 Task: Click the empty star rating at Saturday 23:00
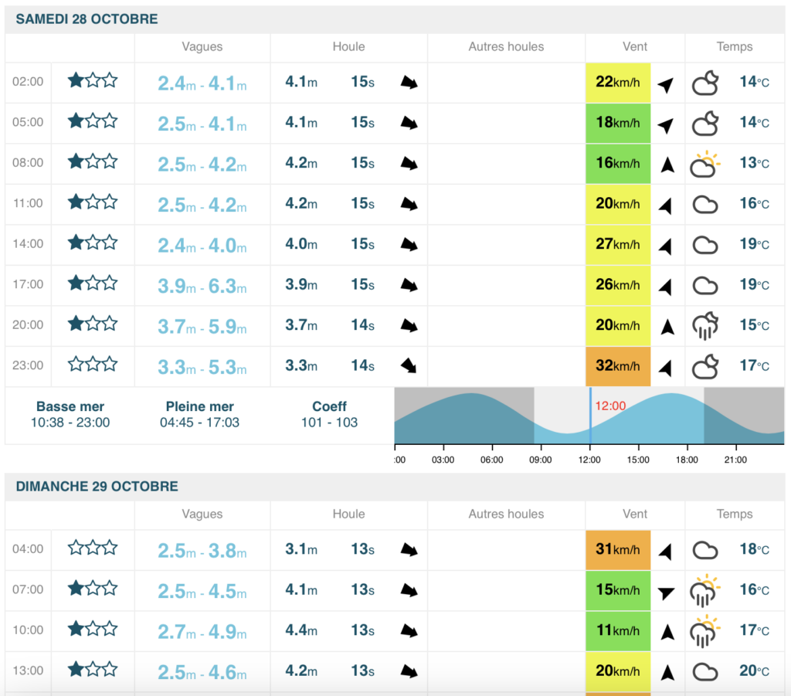coord(93,365)
